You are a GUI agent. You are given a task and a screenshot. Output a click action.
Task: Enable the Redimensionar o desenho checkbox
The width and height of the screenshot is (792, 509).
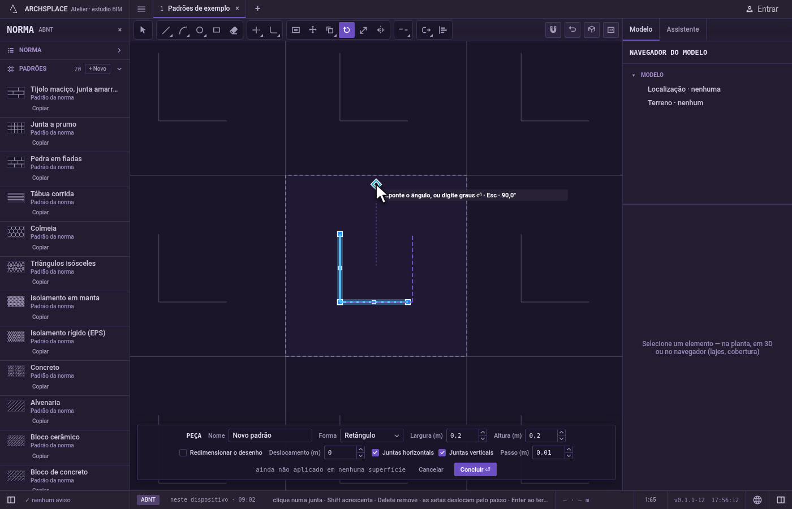click(x=183, y=452)
